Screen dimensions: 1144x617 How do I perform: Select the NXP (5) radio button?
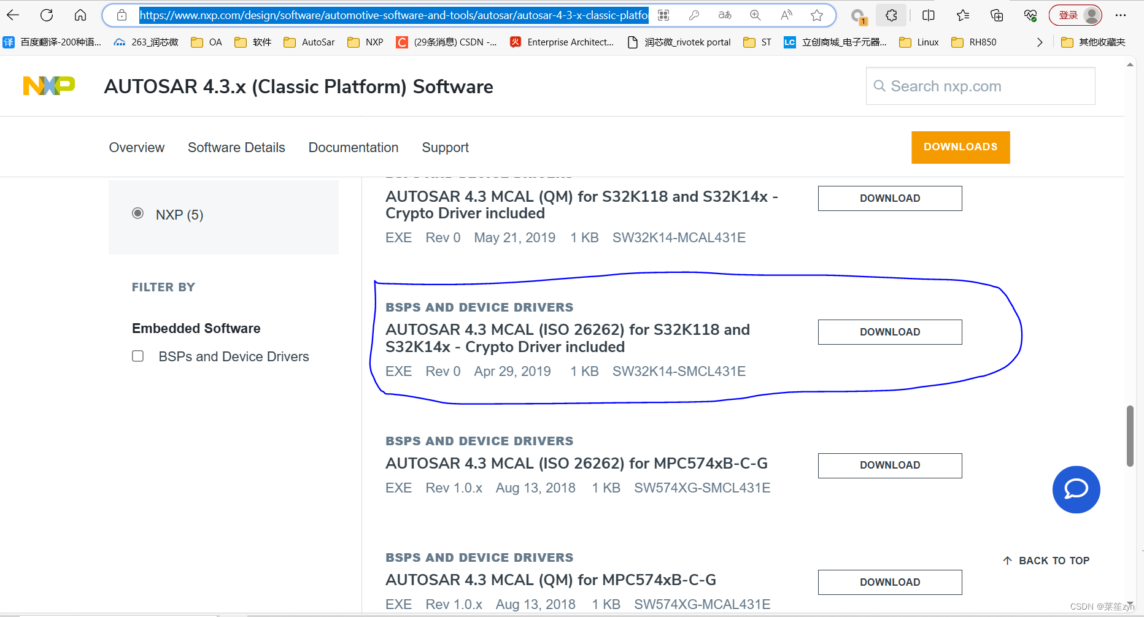[x=138, y=213]
